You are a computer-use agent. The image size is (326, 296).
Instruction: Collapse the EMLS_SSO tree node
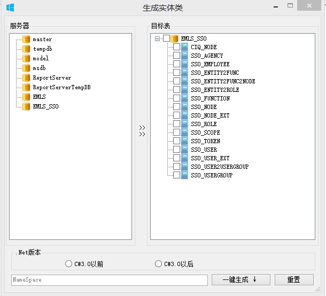(157, 38)
